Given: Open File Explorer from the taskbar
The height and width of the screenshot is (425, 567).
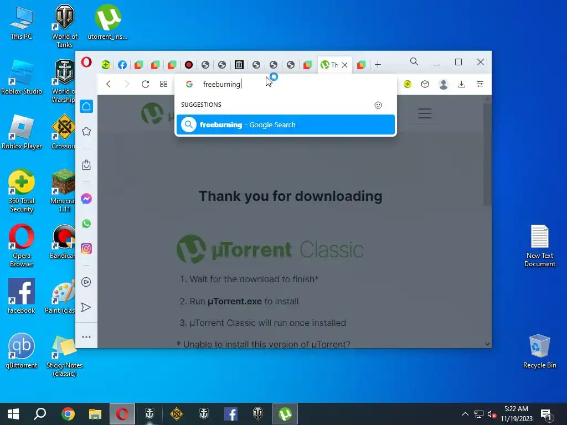Looking at the screenshot, I should tap(95, 414).
